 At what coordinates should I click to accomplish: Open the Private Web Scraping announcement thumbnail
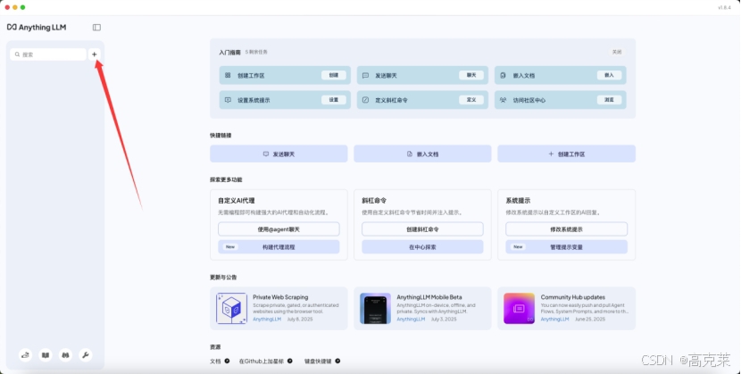click(x=231, y=308)
